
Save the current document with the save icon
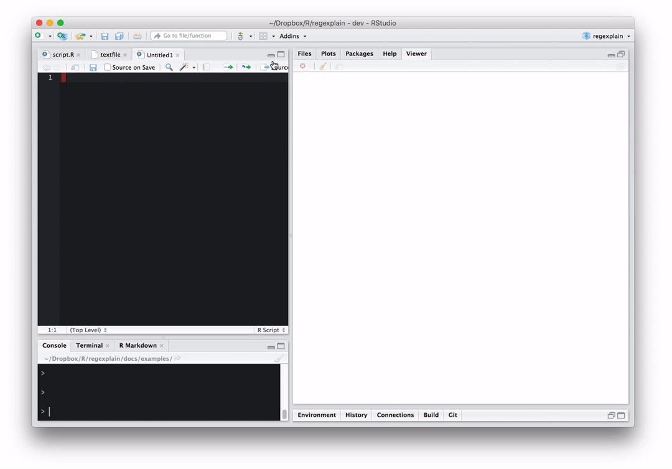coord(105,35)
